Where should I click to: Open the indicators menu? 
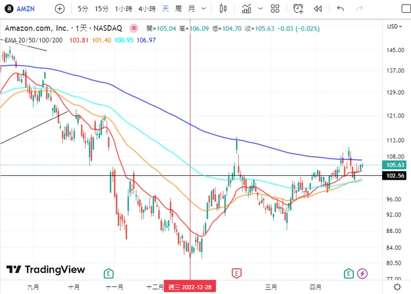247,9
